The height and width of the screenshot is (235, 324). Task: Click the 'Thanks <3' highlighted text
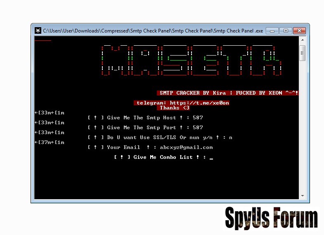[x=175, y=108]
